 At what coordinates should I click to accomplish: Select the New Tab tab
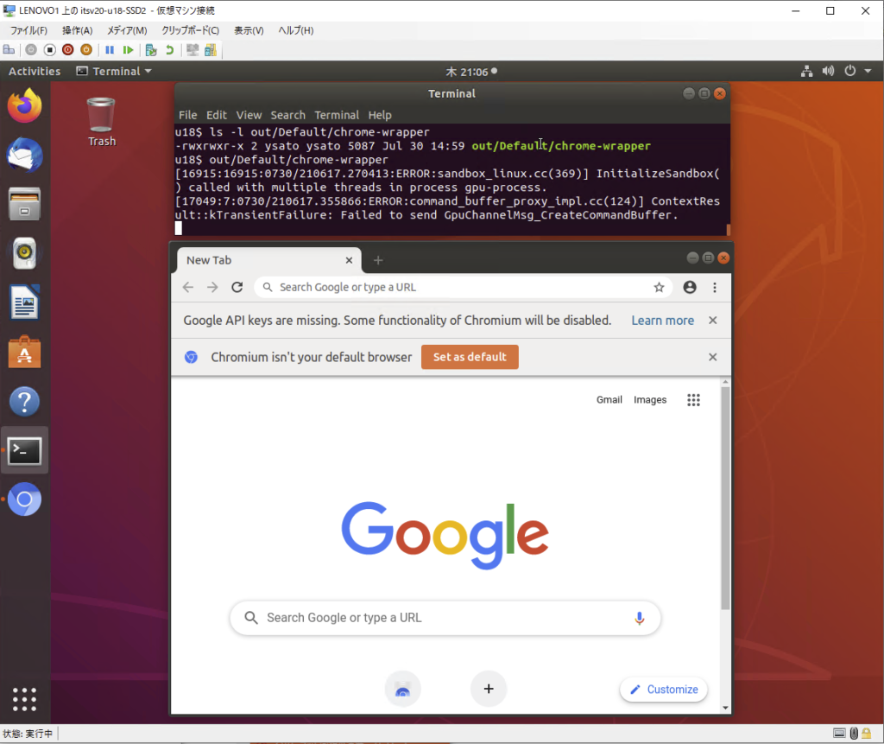pyautogui.click(x=259, y=260)
